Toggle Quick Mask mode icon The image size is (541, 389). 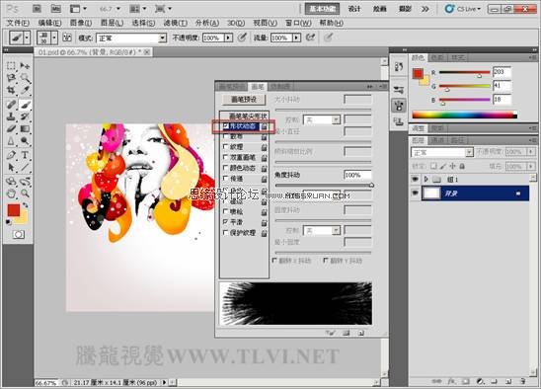(x=19, y=235)
